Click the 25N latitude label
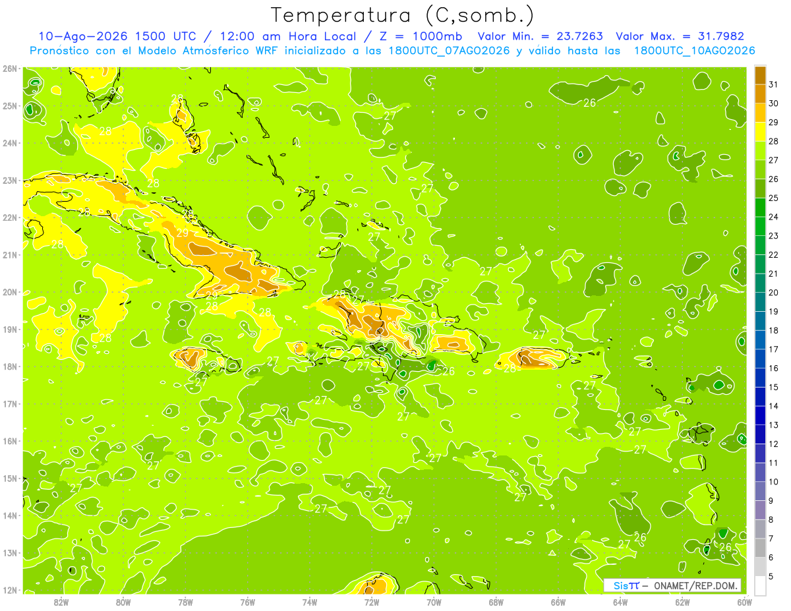 click(10, 106)
